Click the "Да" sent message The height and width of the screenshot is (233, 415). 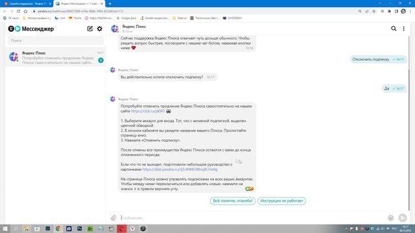(x=394, y=89)
